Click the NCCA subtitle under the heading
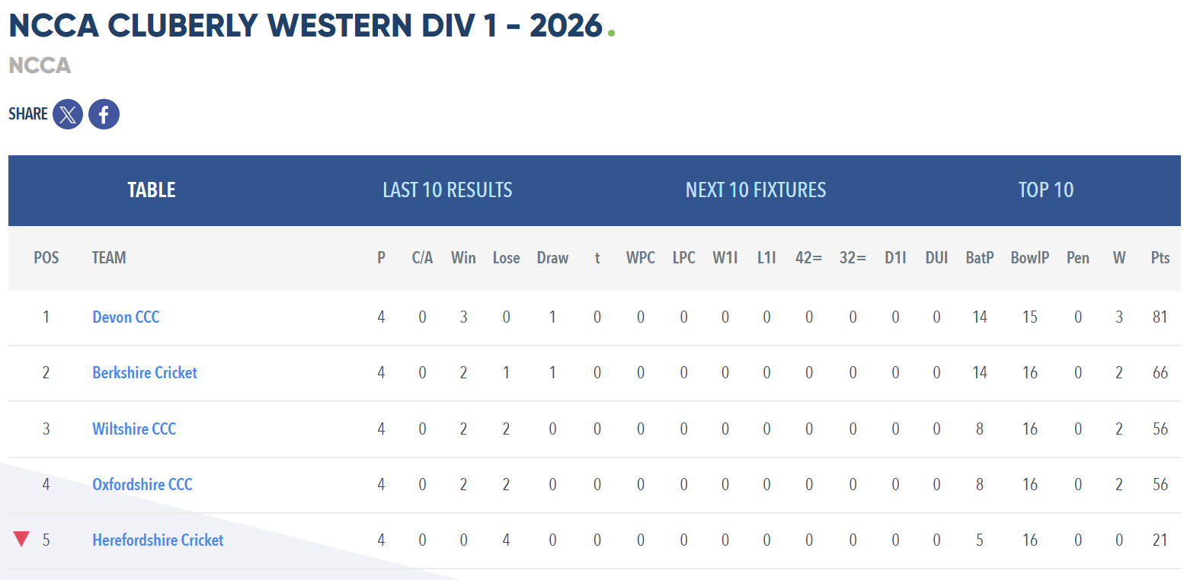1187x580 pixels. 40,65
